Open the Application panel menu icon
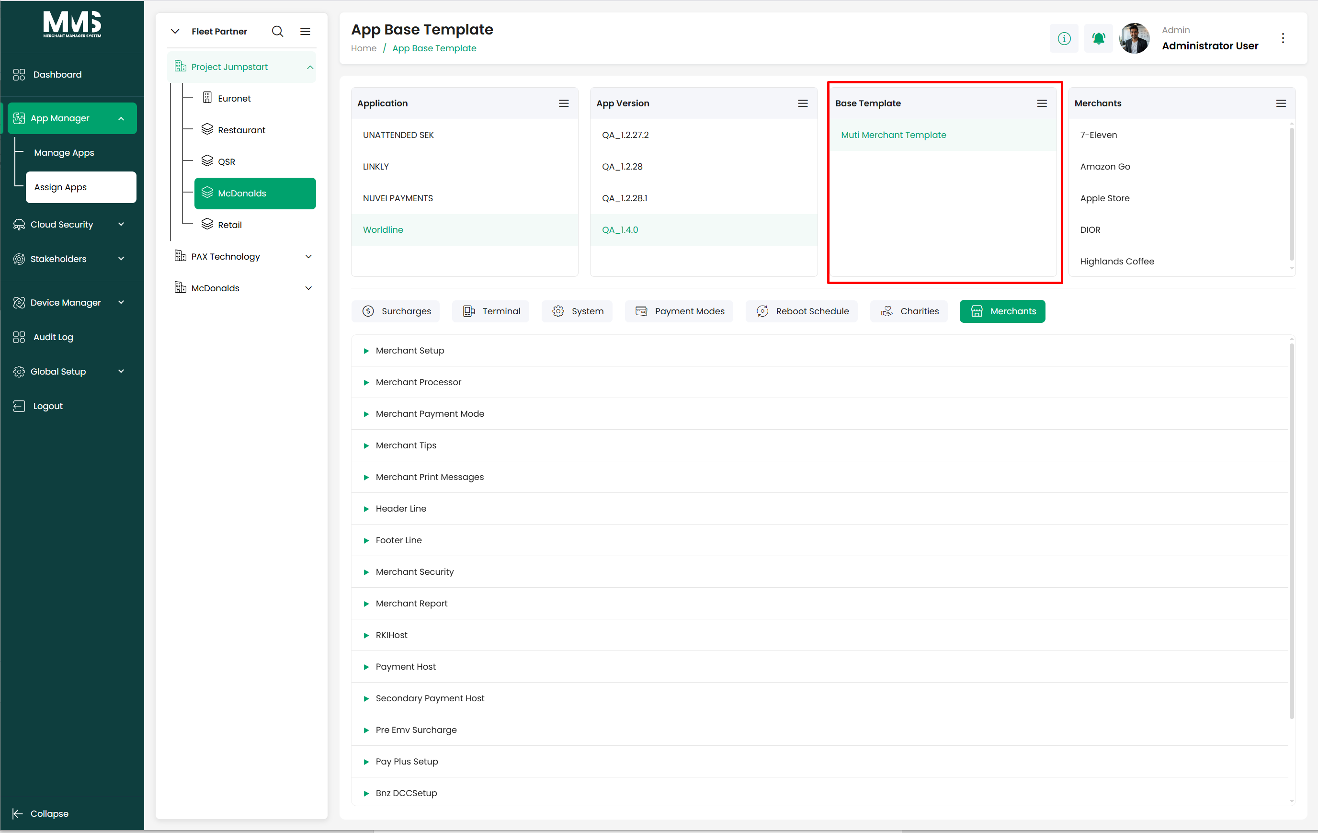Viewport: 1318px width, 833px height. tap(564, 103)
